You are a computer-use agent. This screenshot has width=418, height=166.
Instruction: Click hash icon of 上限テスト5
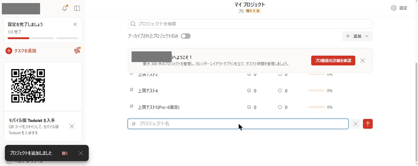point(132,106)
